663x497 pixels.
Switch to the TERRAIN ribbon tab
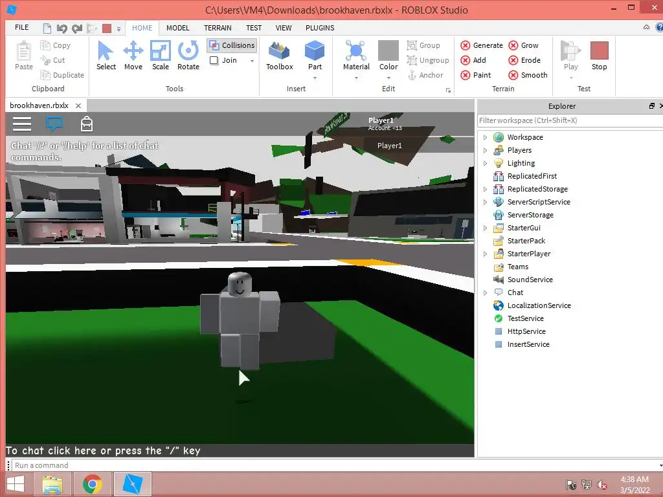point(218,28)
